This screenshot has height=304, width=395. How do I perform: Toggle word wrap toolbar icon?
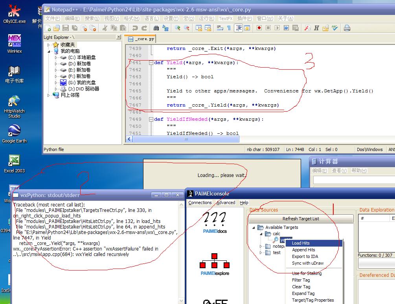[220, 28]
